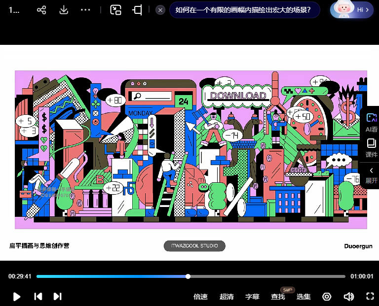Open the 超清 video quality menu

pyautogui.click(x=227, y=297)
